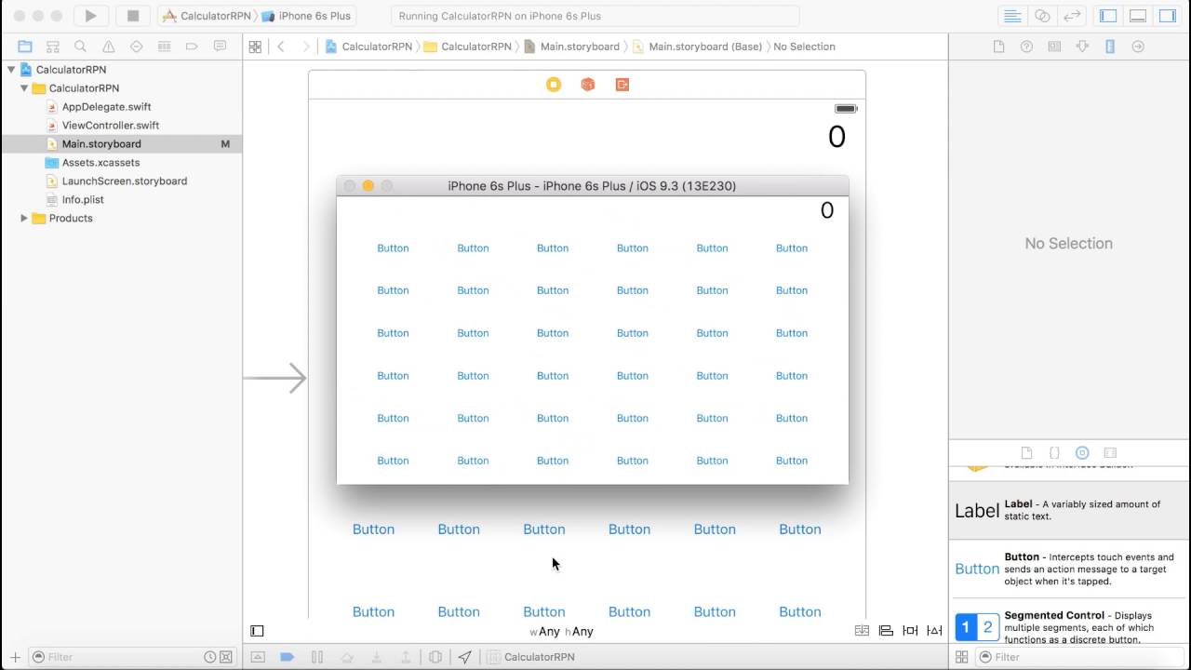This screenshot has width=1191, height=670.
Task: Show the File inspector
Action: 998,47
